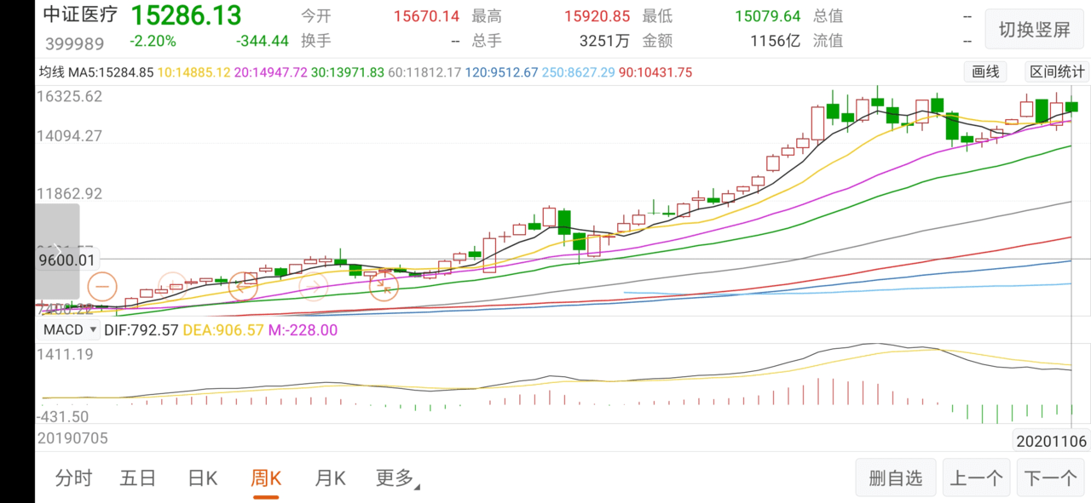The image size is (1091, 503).
Task: Click the 删自选 remove from watchlist button
Action: [896, 478]
